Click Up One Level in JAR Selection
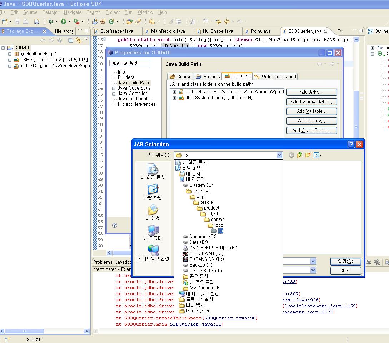The height and width of the screenshot is (343, 389). tap(299, 155)
